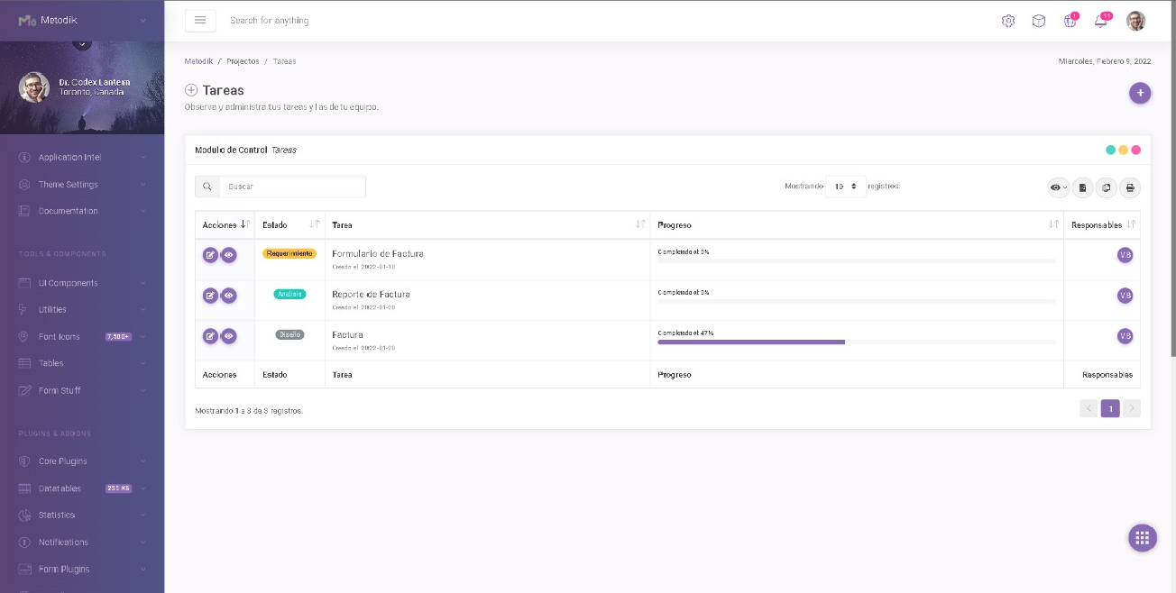Open the column visibility eye dropdown
This screenshot has width=1176, height=593.
pyautogui.click(x=1058, y=187)
